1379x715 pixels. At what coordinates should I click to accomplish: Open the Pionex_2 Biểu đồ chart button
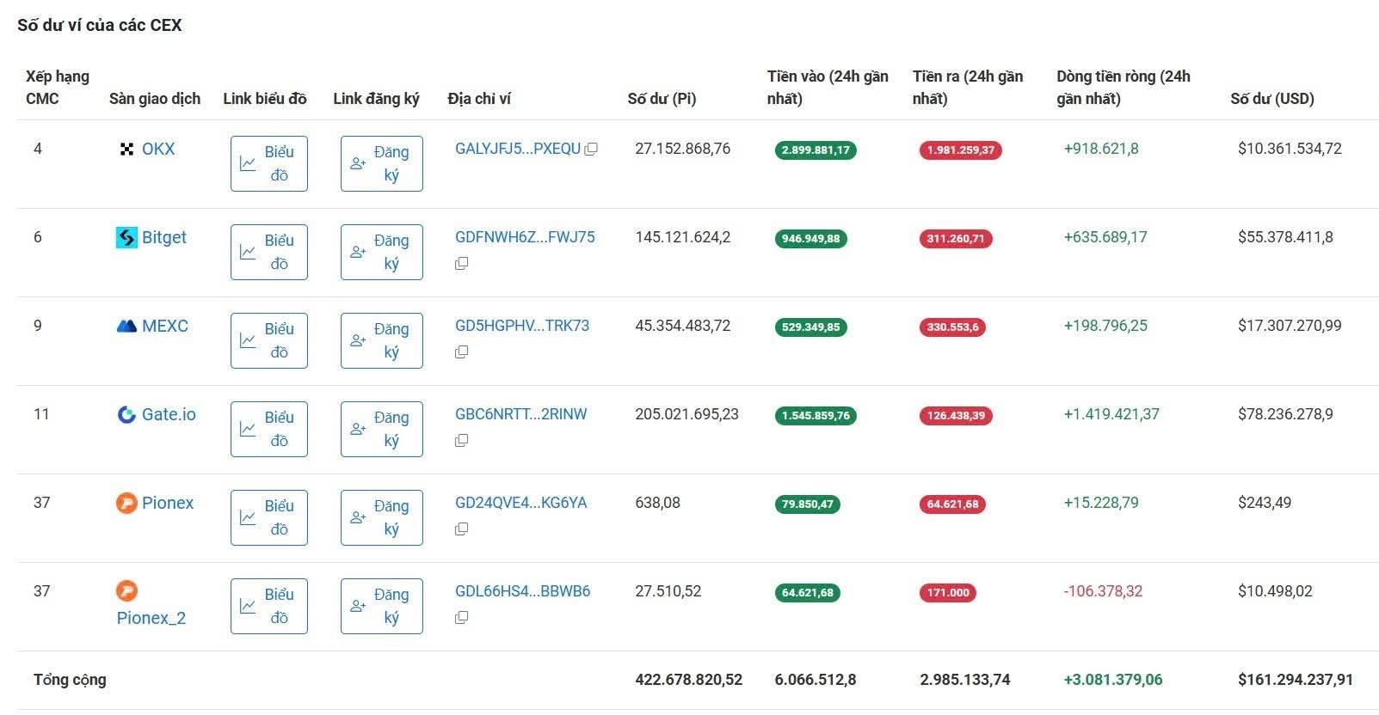click(x=269, y=606)
